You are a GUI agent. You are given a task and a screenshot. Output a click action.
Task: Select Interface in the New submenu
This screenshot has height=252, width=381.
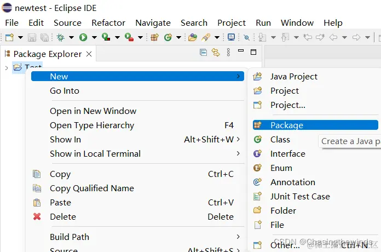[x=315, y=154]
